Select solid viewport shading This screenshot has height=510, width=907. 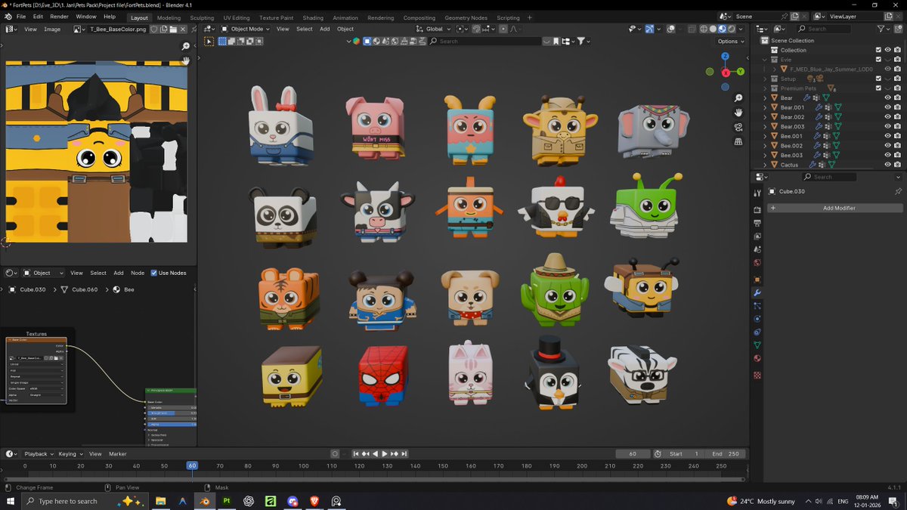(x=713, y=29)
